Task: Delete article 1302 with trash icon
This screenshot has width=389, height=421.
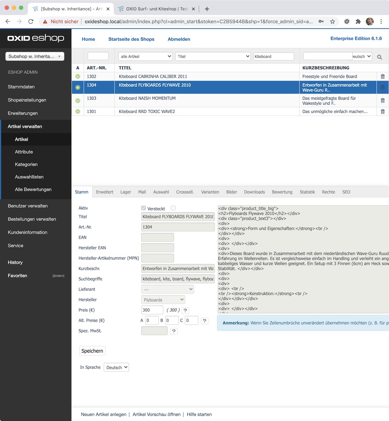Action: tap(383, 77)
